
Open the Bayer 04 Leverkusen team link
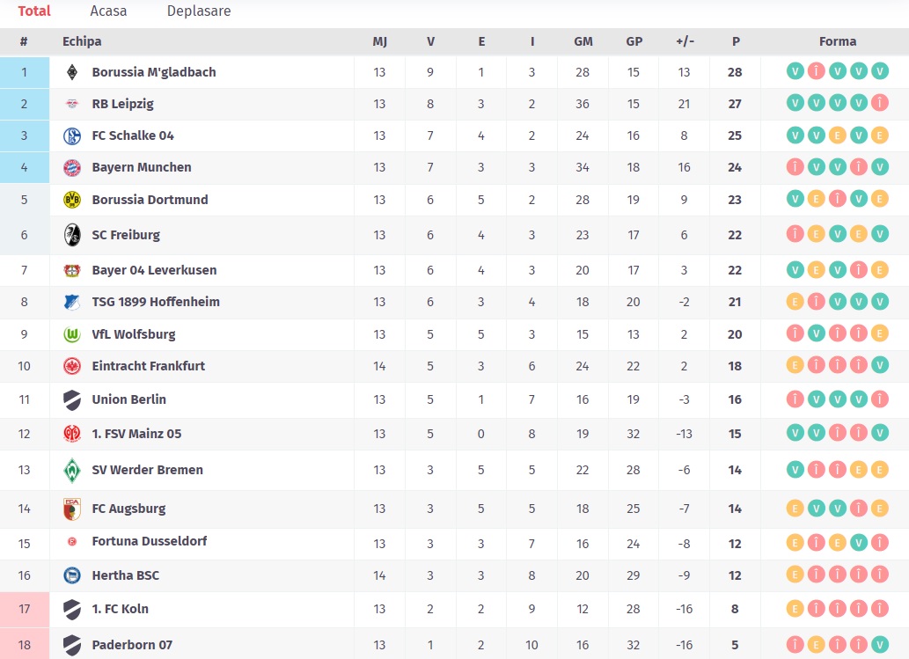point(154,270)
